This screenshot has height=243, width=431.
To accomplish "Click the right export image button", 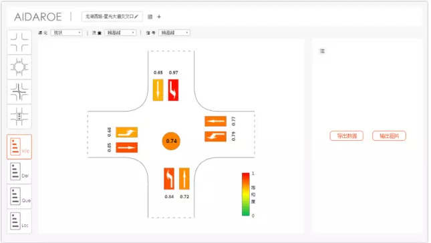I will (389, 136).
